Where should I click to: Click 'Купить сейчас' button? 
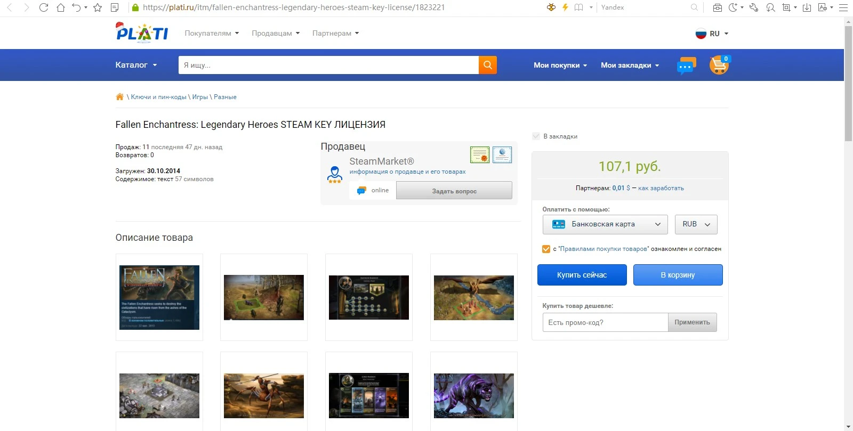click(x=582, y=275)
